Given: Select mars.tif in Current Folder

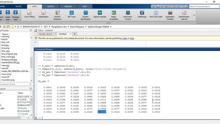Looking at the screenshot, I should pos(5,68).
